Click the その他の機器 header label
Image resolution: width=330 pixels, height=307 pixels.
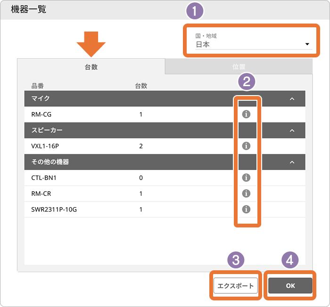pyautogui.click(x=50, y=162)
